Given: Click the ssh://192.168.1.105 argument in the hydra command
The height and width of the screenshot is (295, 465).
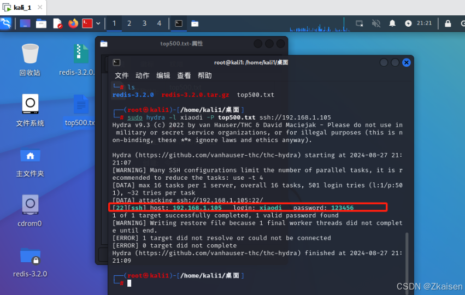Looking at the screenshot, I should (x=295, y=117).
